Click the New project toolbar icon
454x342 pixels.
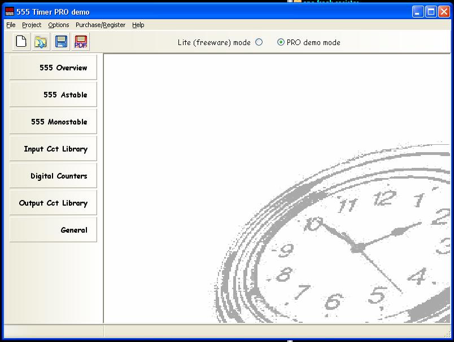click(x=21, y=42)
